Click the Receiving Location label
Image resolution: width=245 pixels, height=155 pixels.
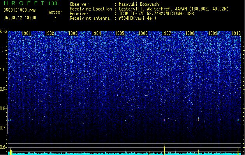pyautogui.click(x=91, y=9)
